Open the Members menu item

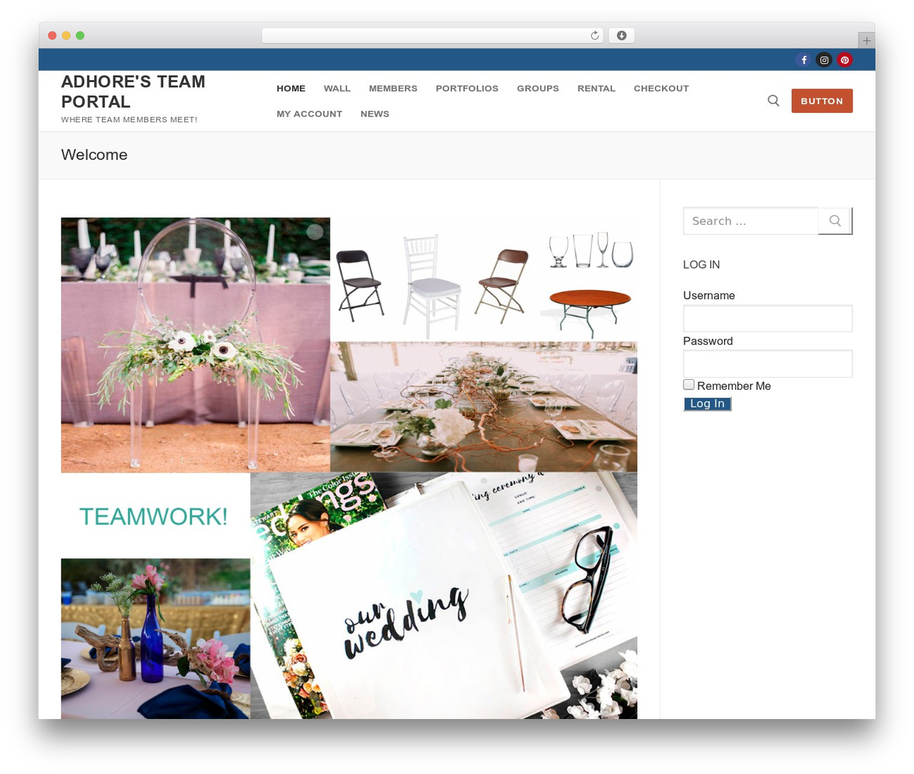pyautogui.click(x=393, y=89)
